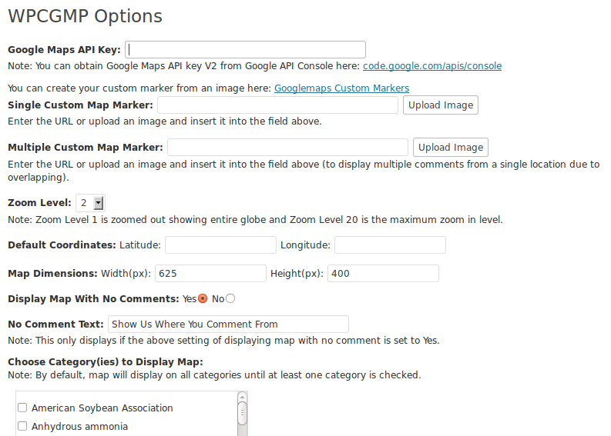Click the Zoom Level dropdown arrow icon
Screen dimensions: 611x436
[99, 203]
